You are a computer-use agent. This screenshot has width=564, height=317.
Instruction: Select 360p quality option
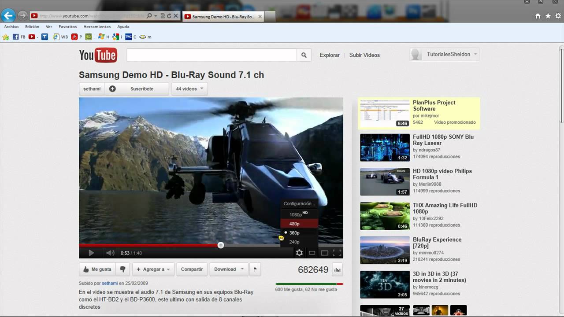299,233
